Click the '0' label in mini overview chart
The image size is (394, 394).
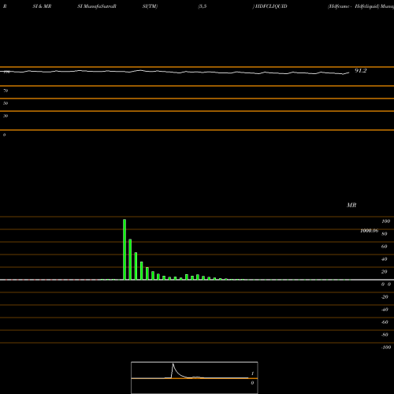[x=252, y=383]
